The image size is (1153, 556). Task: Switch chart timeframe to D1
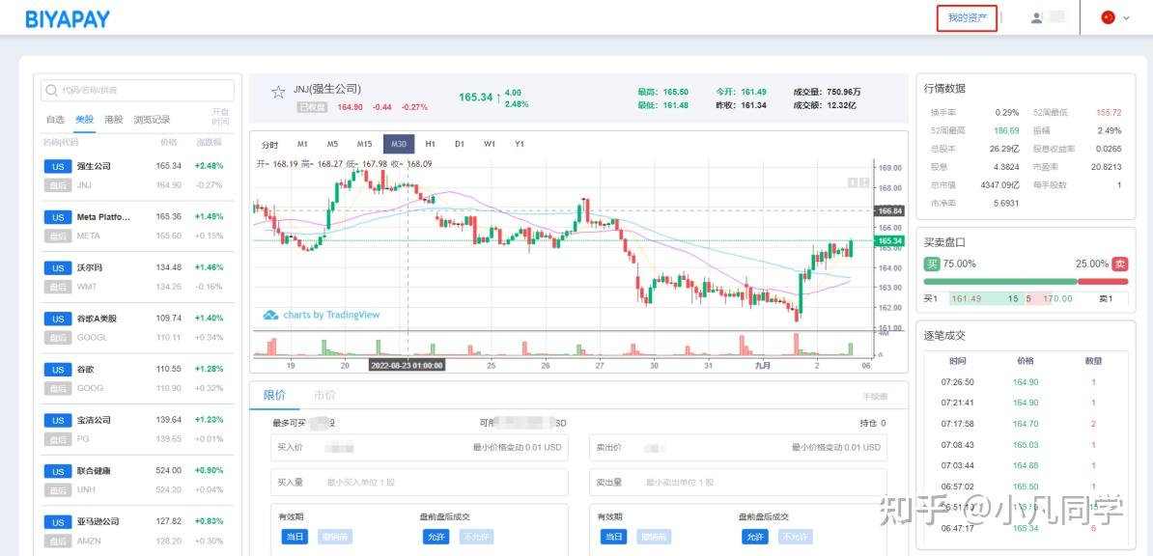pyautogui.click(x=460, y=142)
